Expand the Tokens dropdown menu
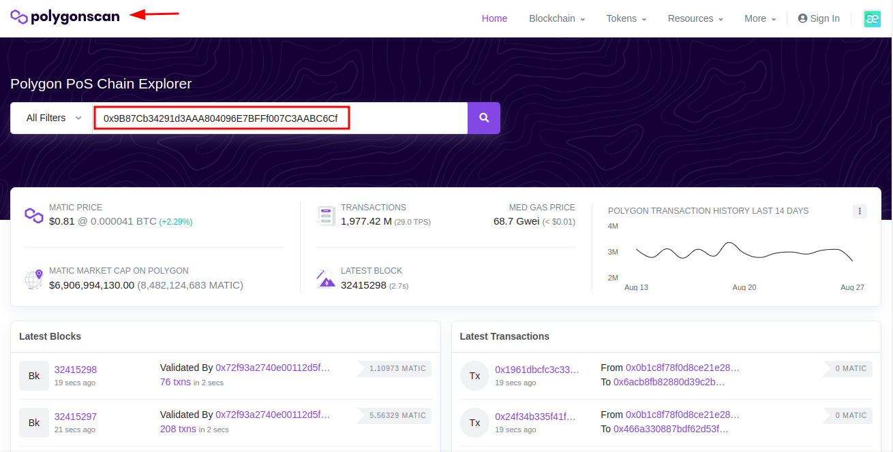This screenshot has width=893, height=452. coord(626,18)
